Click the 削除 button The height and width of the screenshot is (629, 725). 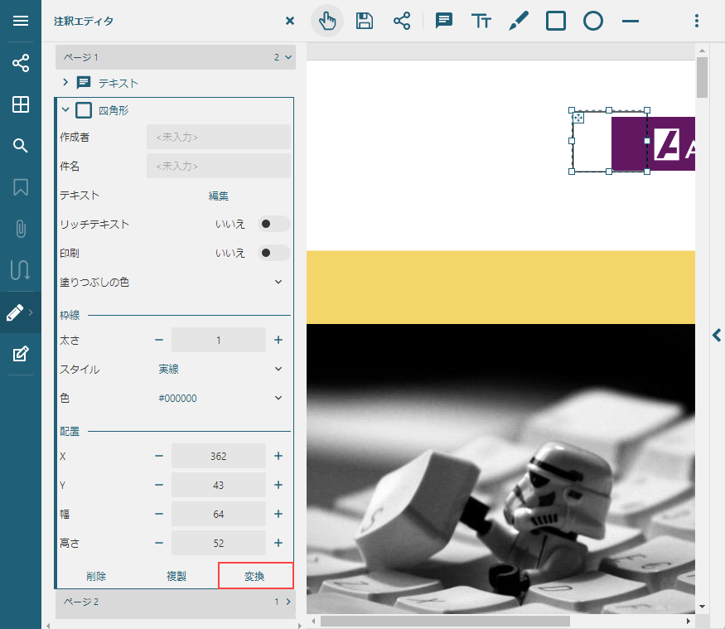coord(96,576)
